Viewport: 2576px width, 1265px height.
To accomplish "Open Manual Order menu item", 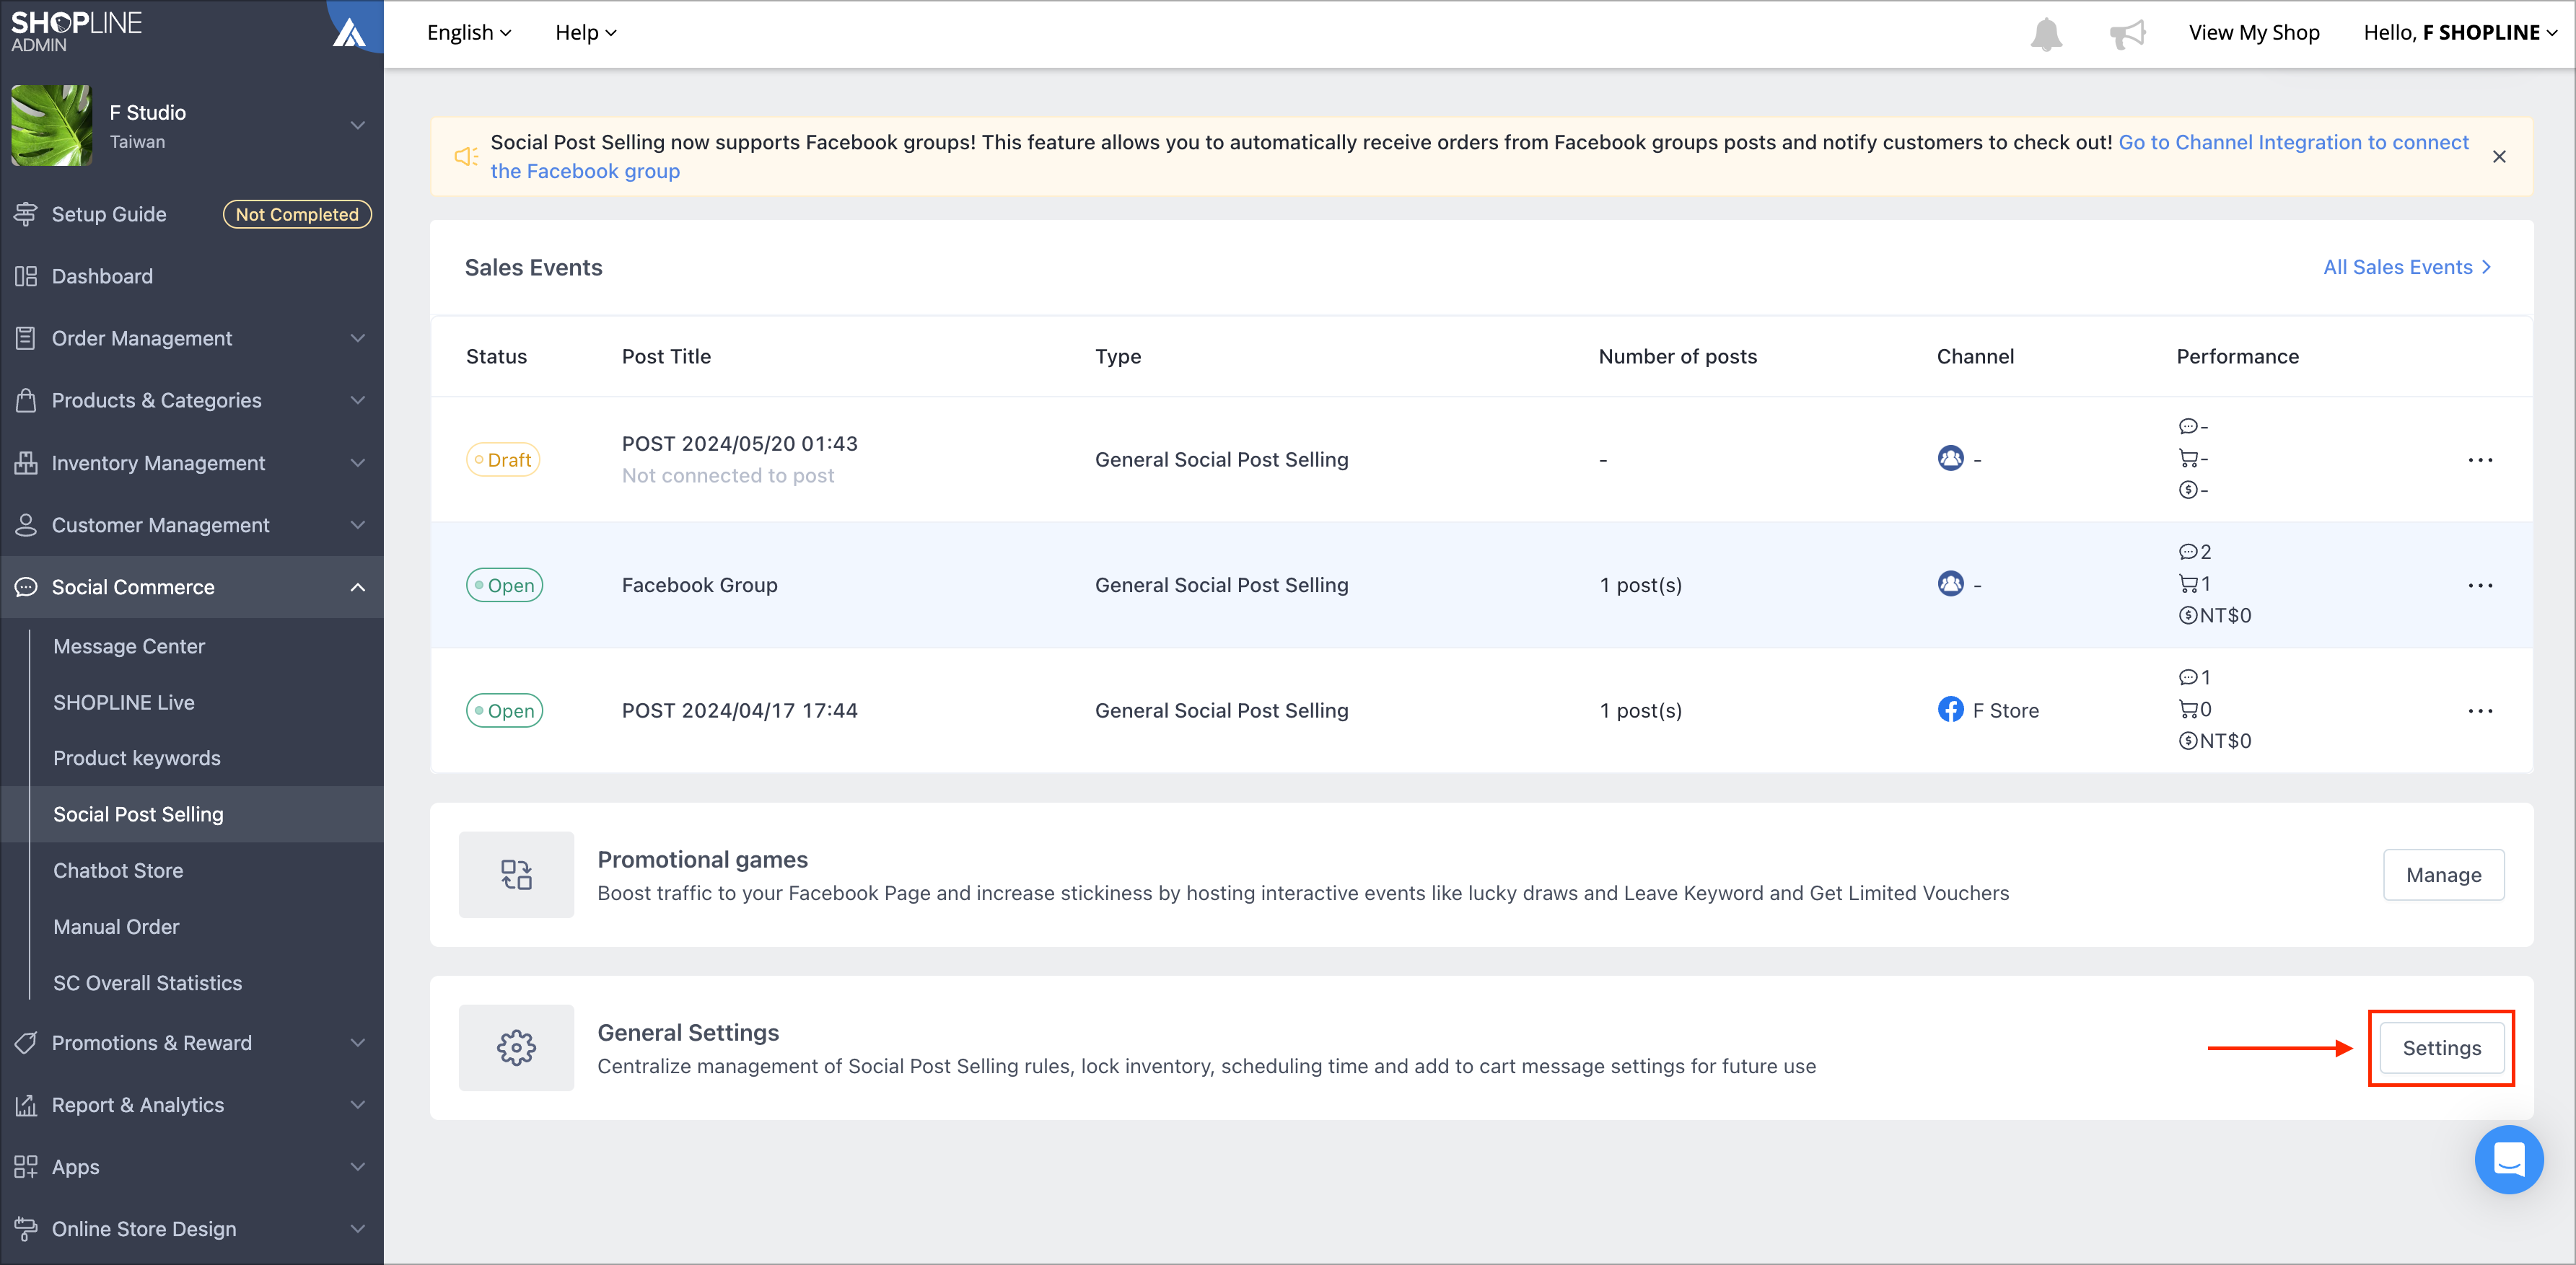I will [116, 926].
